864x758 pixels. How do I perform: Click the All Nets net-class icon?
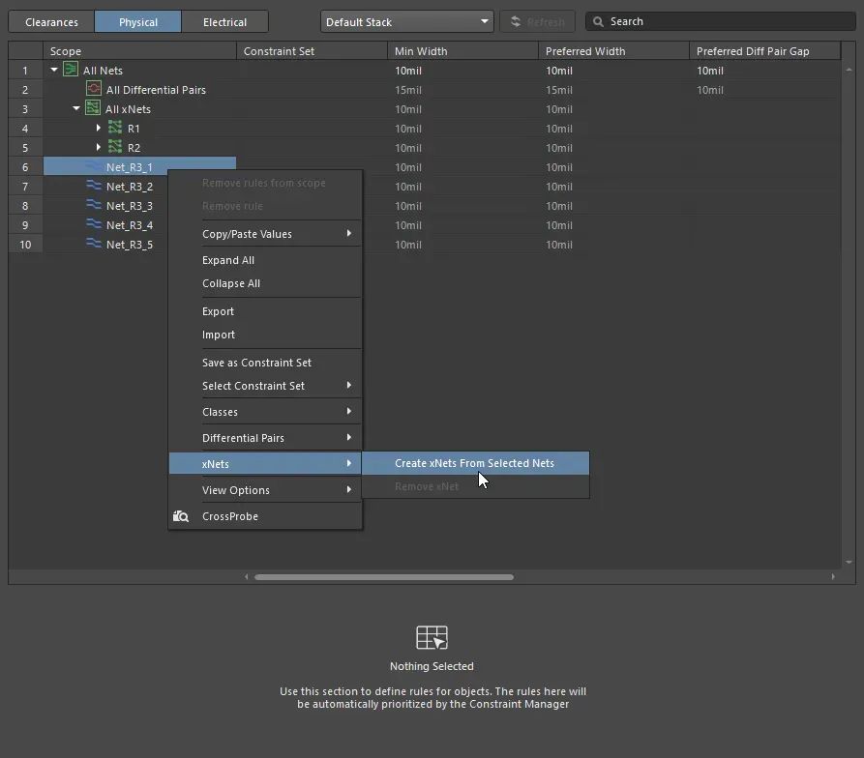click(x=71, y=70)
